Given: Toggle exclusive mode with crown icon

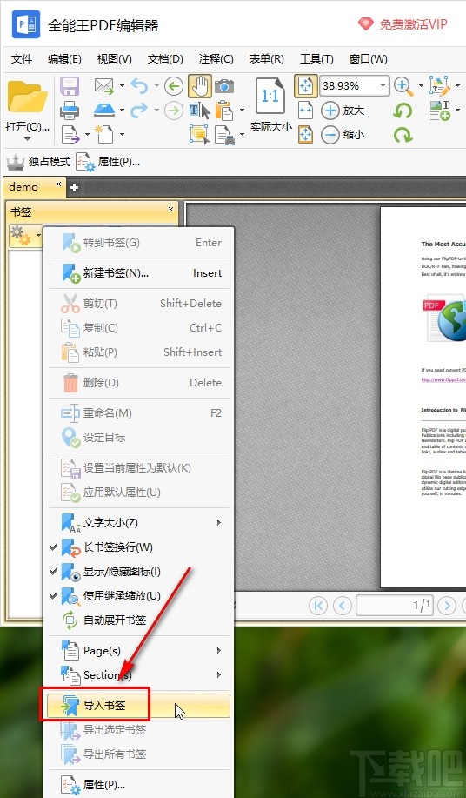Looking at the screenshot, I should 38,162.
